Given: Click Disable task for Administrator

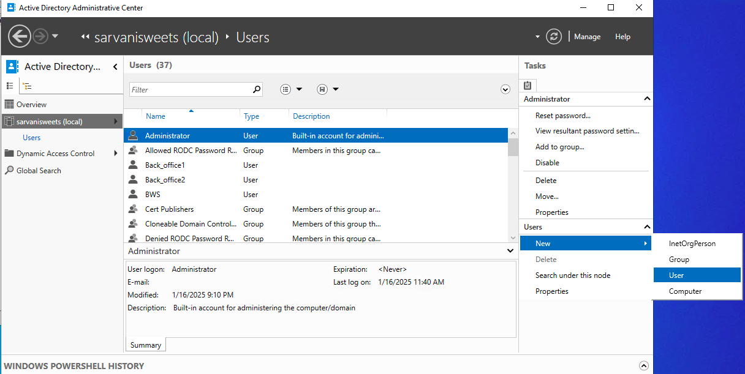Looking at the screenshot, I should point(547,163).
